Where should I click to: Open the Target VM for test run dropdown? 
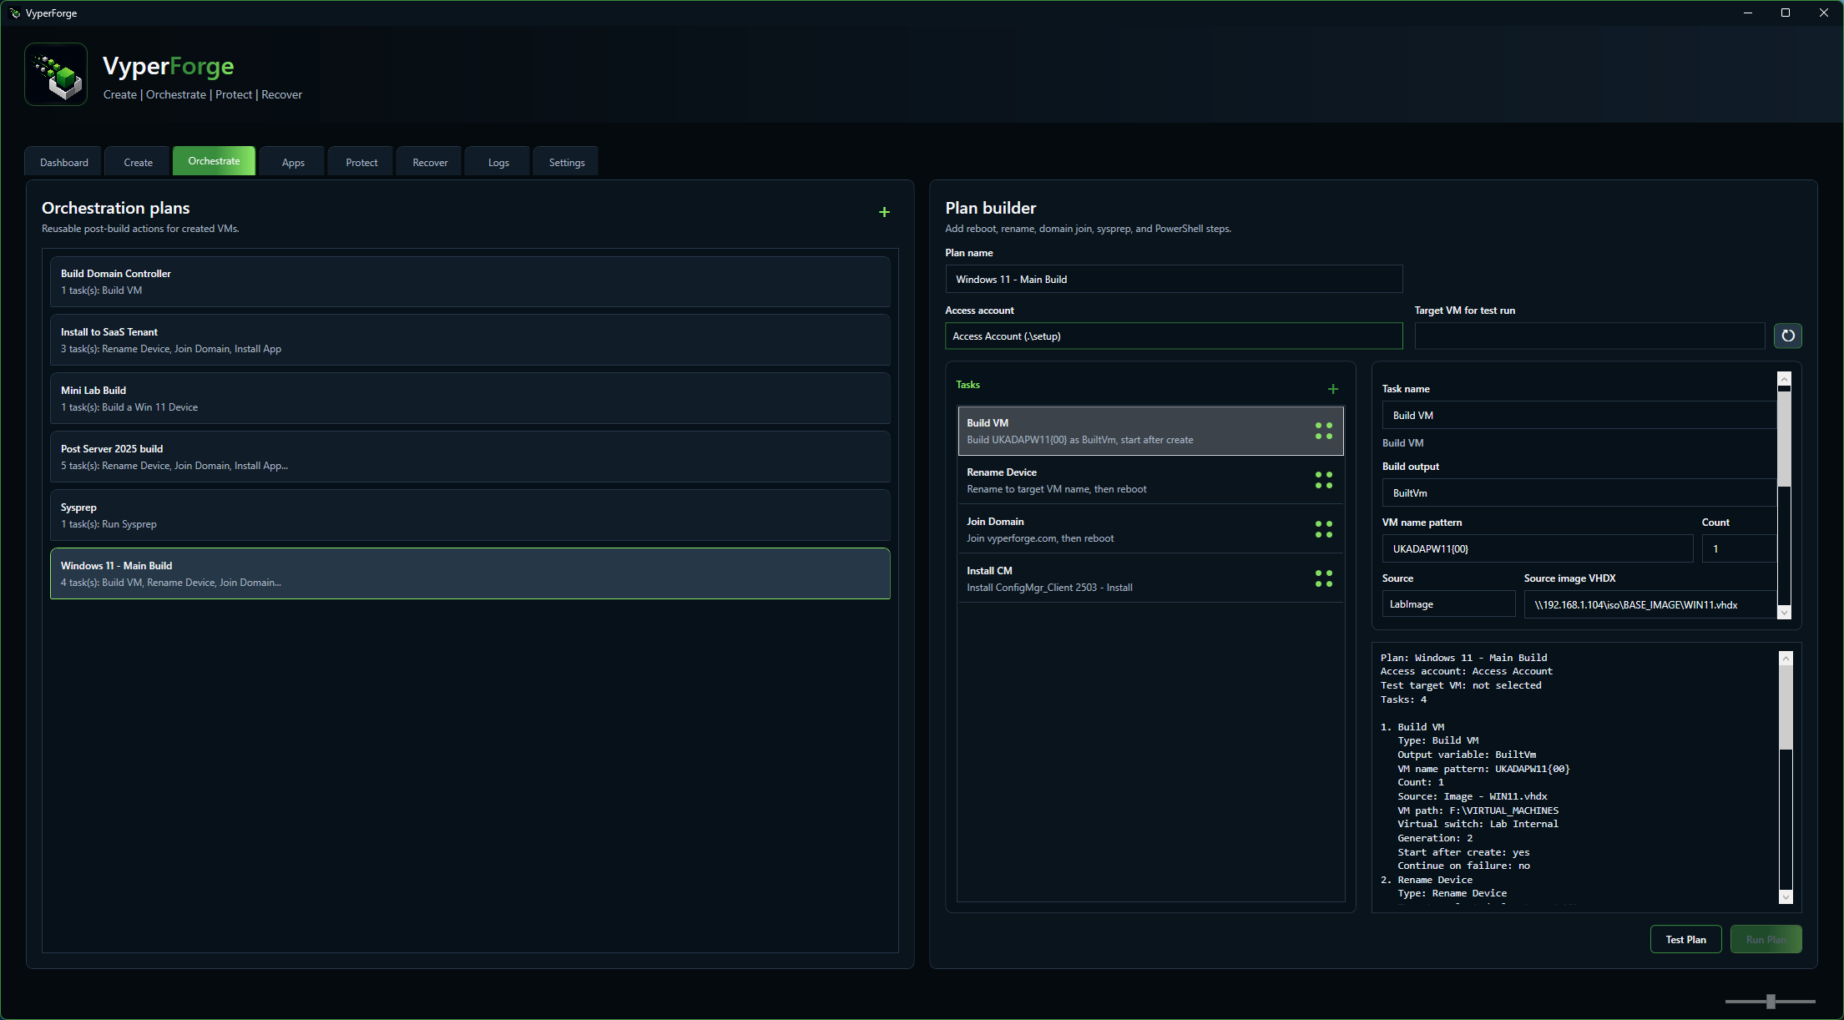coord(1589,336)
